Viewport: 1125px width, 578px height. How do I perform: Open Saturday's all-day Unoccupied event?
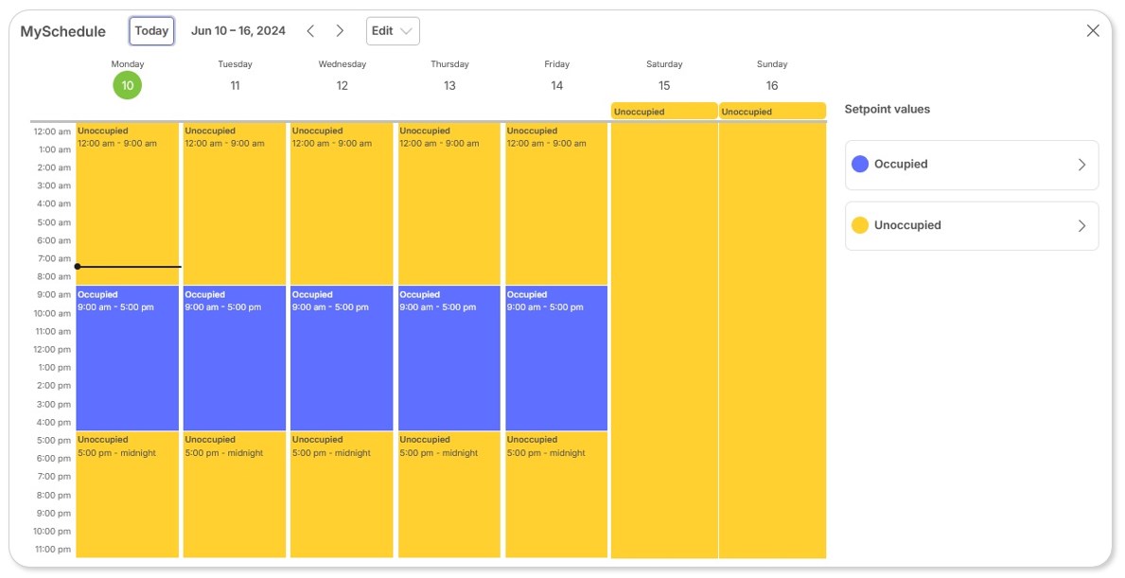click(664, 112)
